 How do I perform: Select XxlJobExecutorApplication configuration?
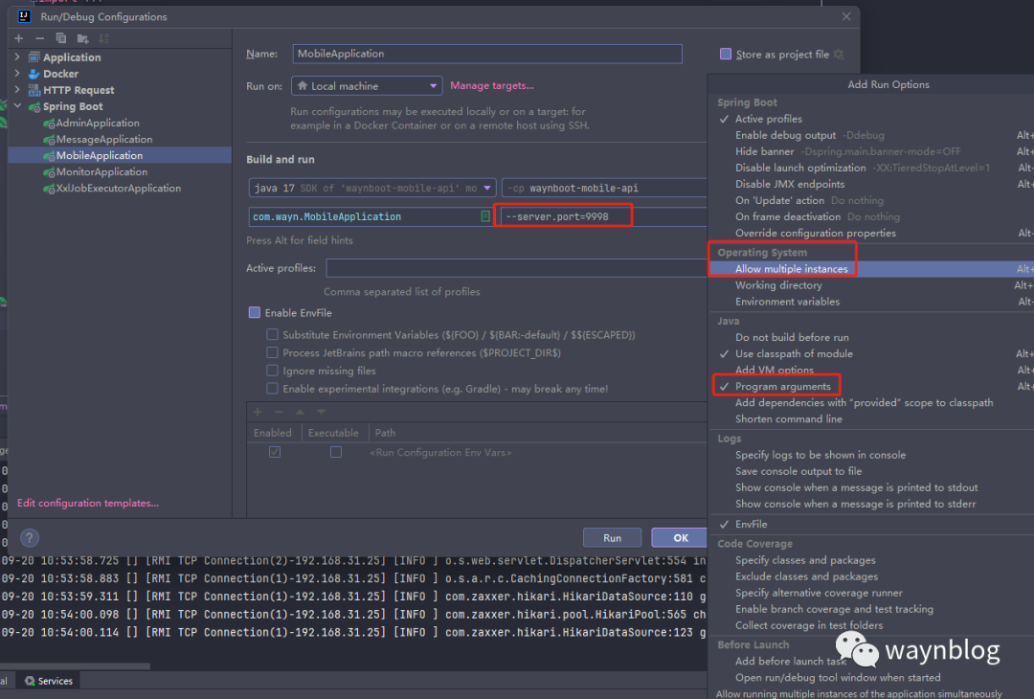[118, 188]
